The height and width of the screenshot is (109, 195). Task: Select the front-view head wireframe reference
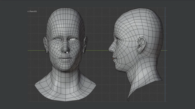click(x=66, y=54)
